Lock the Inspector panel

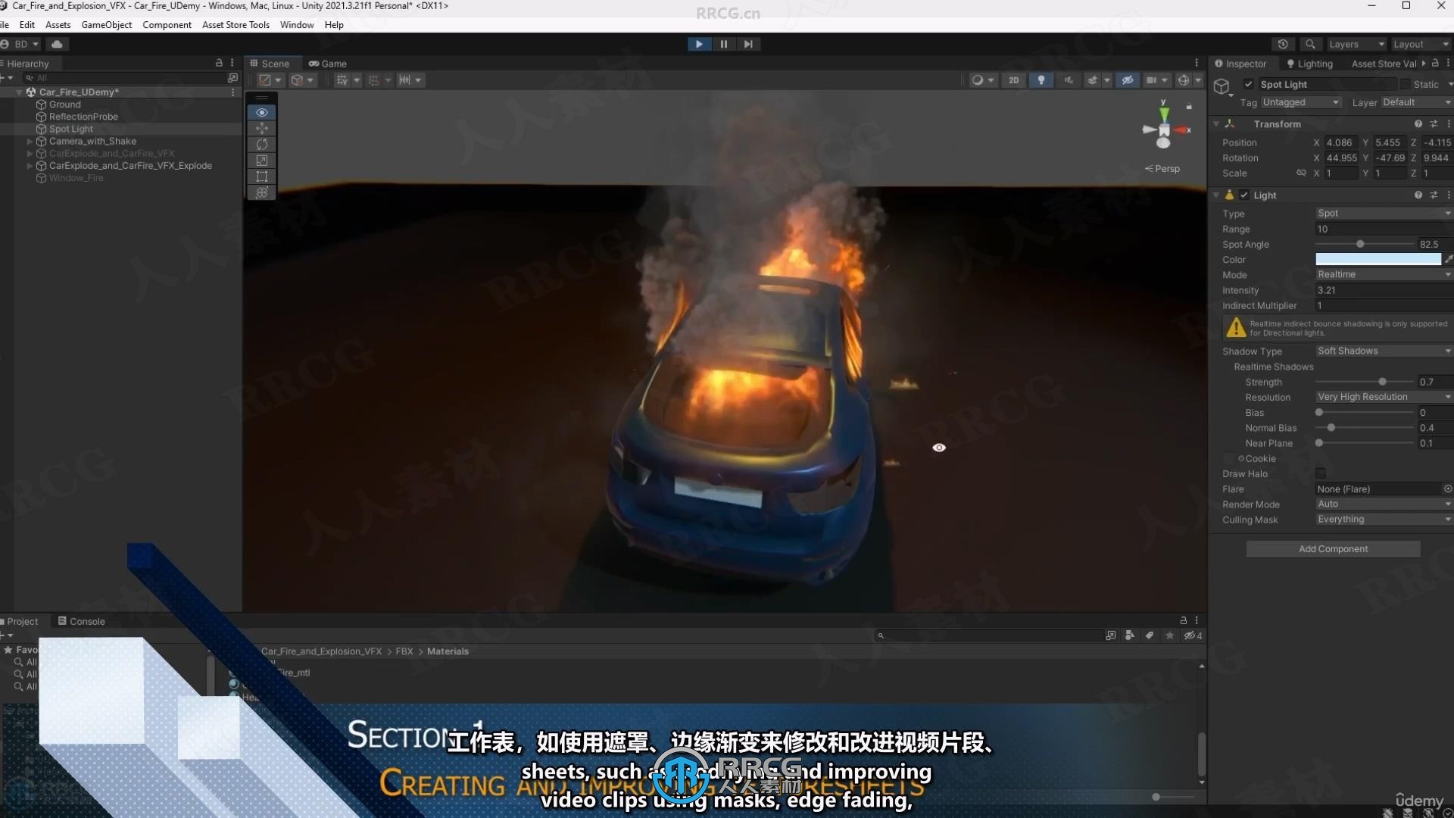click(x=1435, y=64)
